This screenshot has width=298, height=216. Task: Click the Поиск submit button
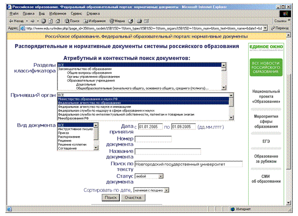pos(111,198)
